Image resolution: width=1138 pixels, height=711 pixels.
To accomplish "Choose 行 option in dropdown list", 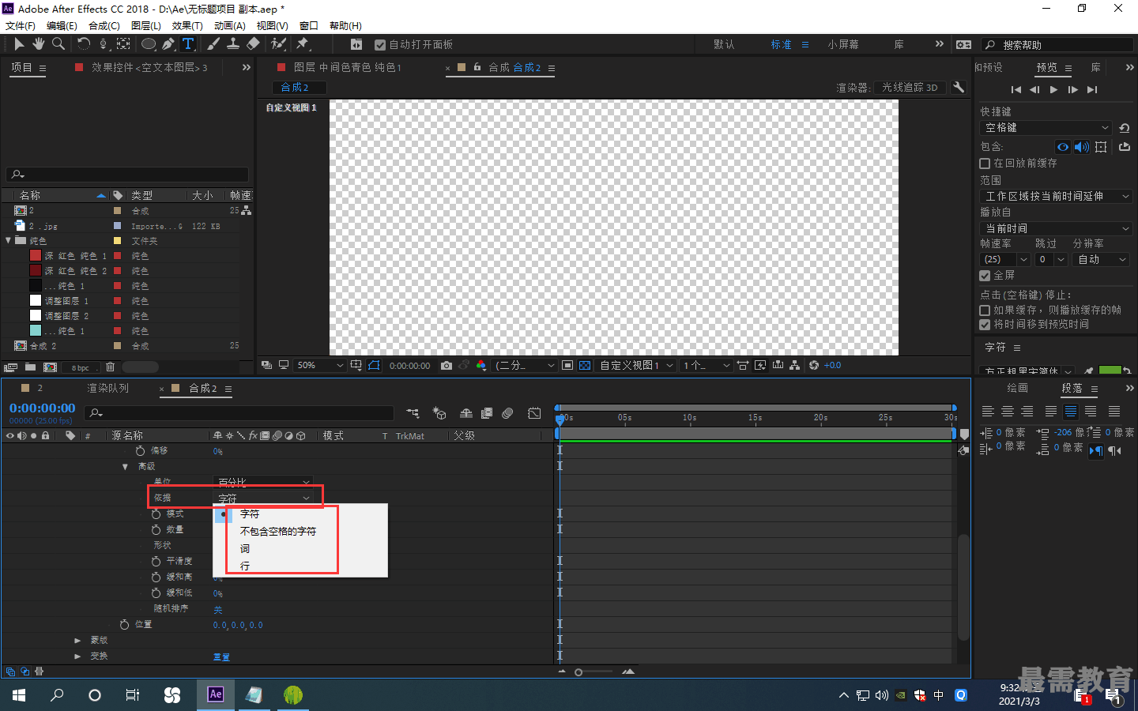I will pyautogui.click(x=245, y=566).
